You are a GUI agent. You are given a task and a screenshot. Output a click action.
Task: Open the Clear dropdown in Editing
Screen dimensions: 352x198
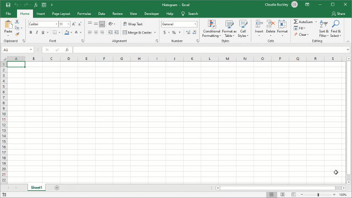point(301,34)
